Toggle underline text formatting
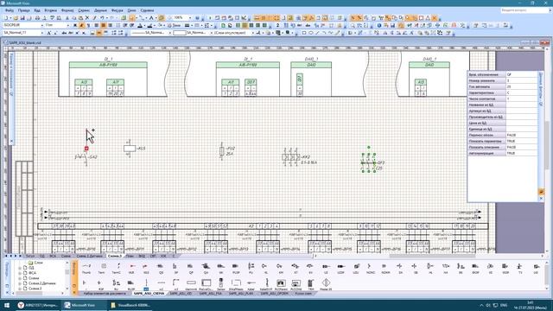The height and width of the screenshot is (311, 553). [x=88, y=25]
